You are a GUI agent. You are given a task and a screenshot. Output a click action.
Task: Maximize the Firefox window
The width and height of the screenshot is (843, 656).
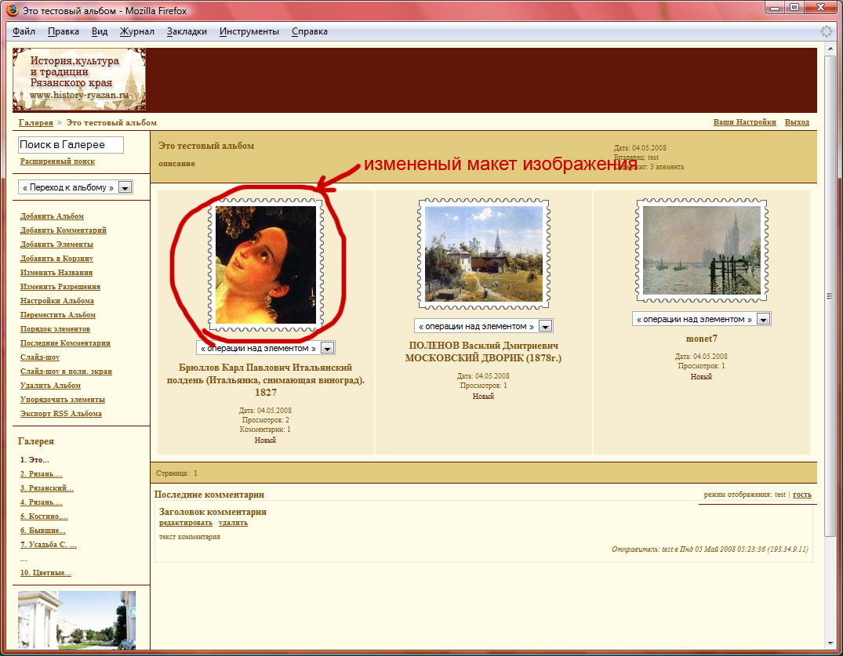point(794,8)
